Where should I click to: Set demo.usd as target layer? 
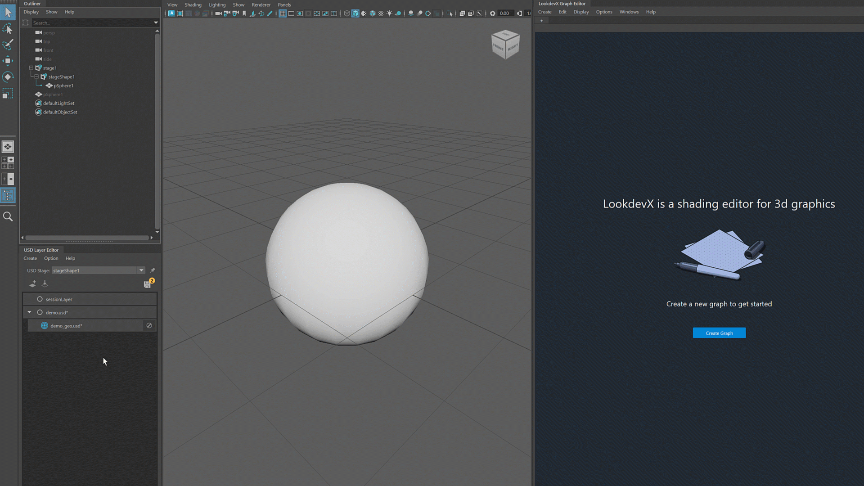pyautogui.click(x=40, y=312)
